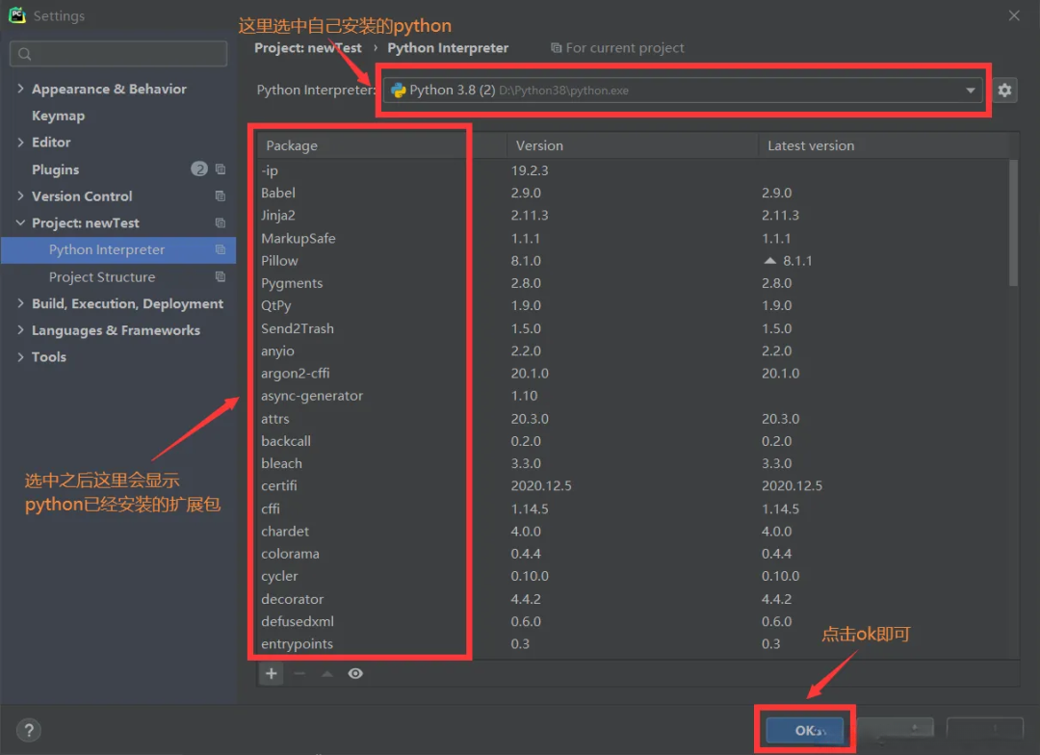1040x755 pixels.
Task: Select the anyio package row
Action: click(633, 351)
